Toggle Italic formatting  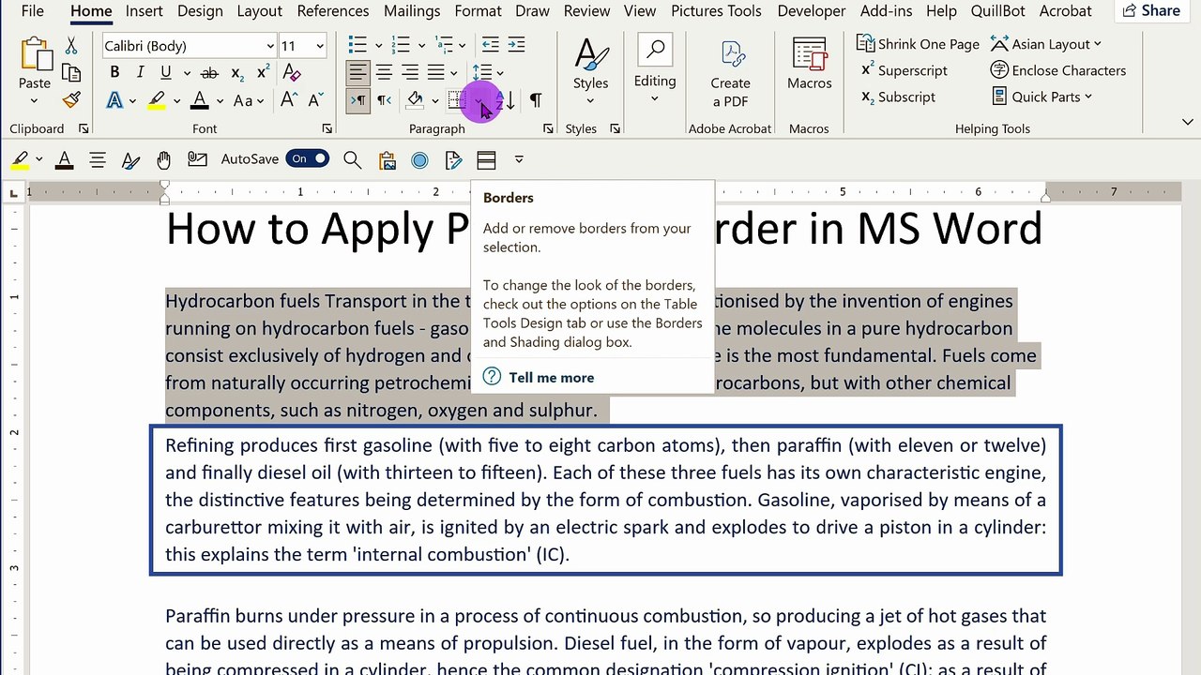pyautogui.click(x=140, y=72)
